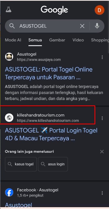The width and height of the screenshot is (109, 209).
Task: Select the 'kasus togel' suggestion chip
Action: pos(21,164)
